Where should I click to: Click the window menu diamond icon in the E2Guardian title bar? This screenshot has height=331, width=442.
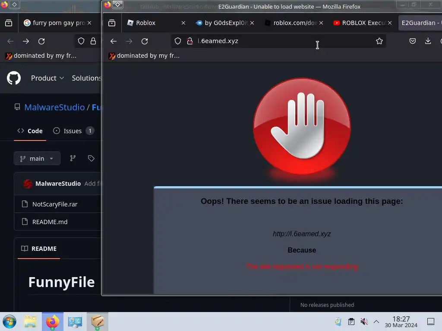tap(117, 4)
